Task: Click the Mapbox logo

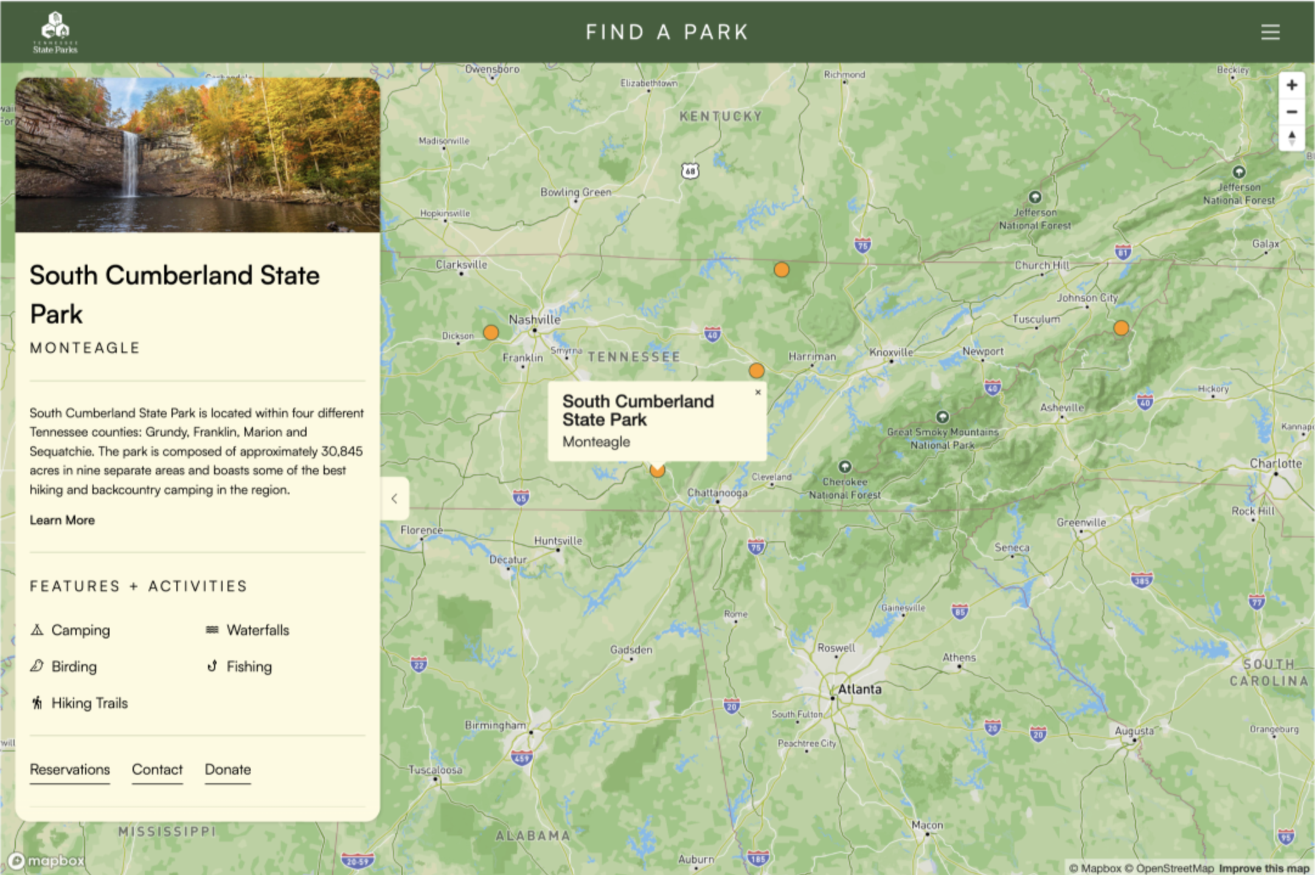Action: point(47,860)
